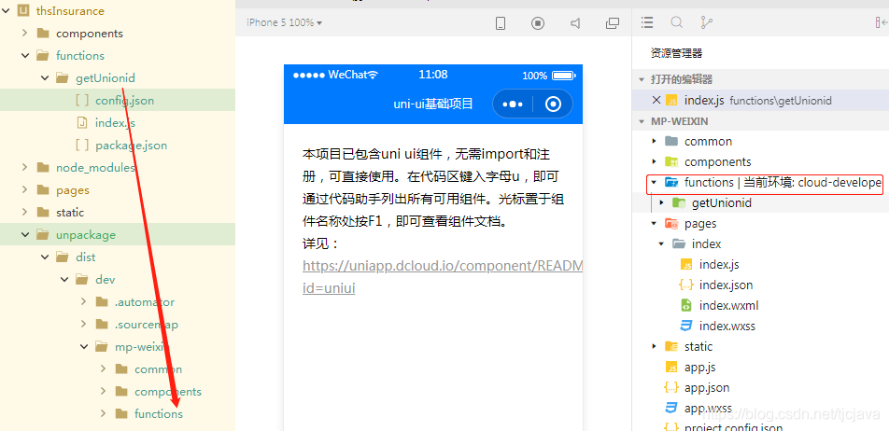Expand the functions folder under mp-weixin
Viewport: 889px width, 431px height.
coord(103,414)
